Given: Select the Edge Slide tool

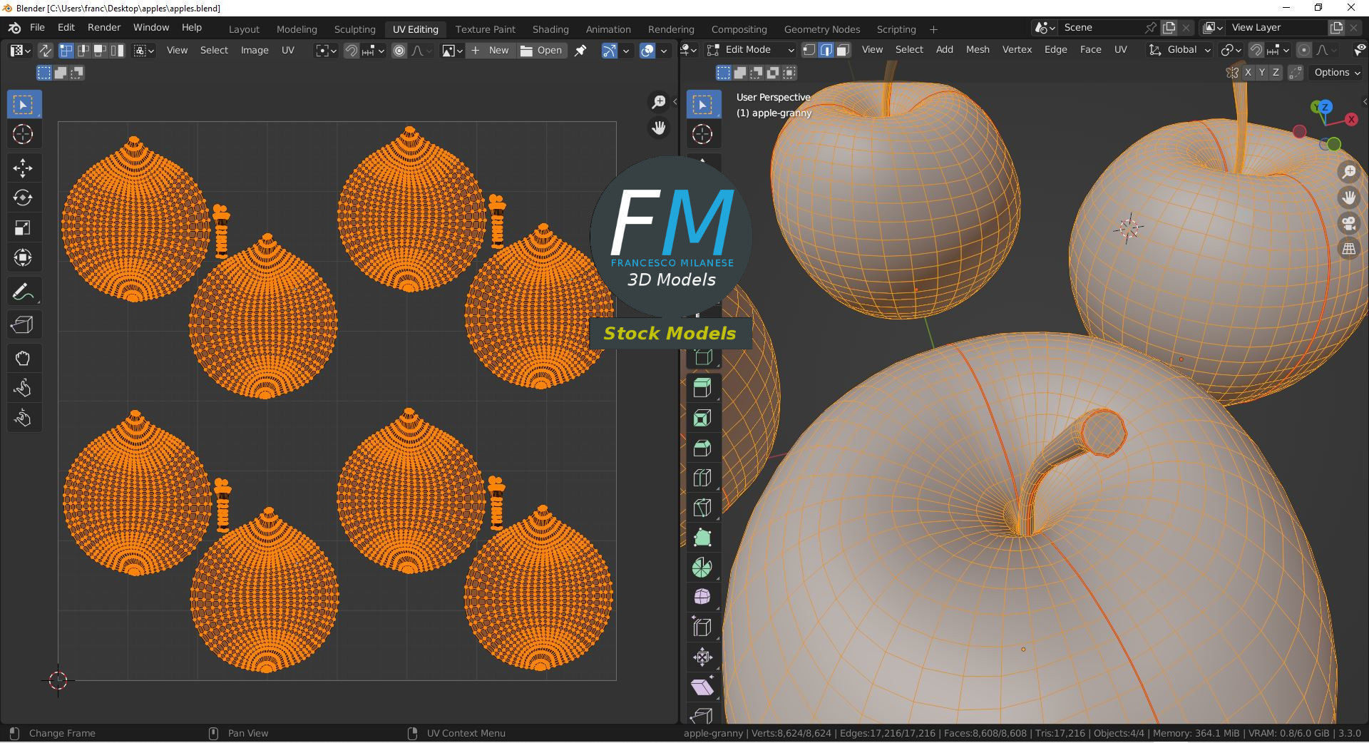Looking at the screenshot, I should click(703, 627).
